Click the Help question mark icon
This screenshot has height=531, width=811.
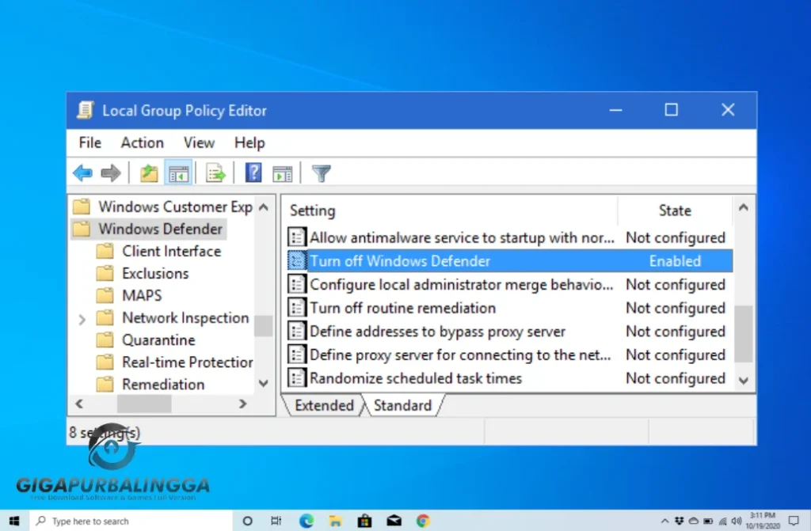(253, 173)
